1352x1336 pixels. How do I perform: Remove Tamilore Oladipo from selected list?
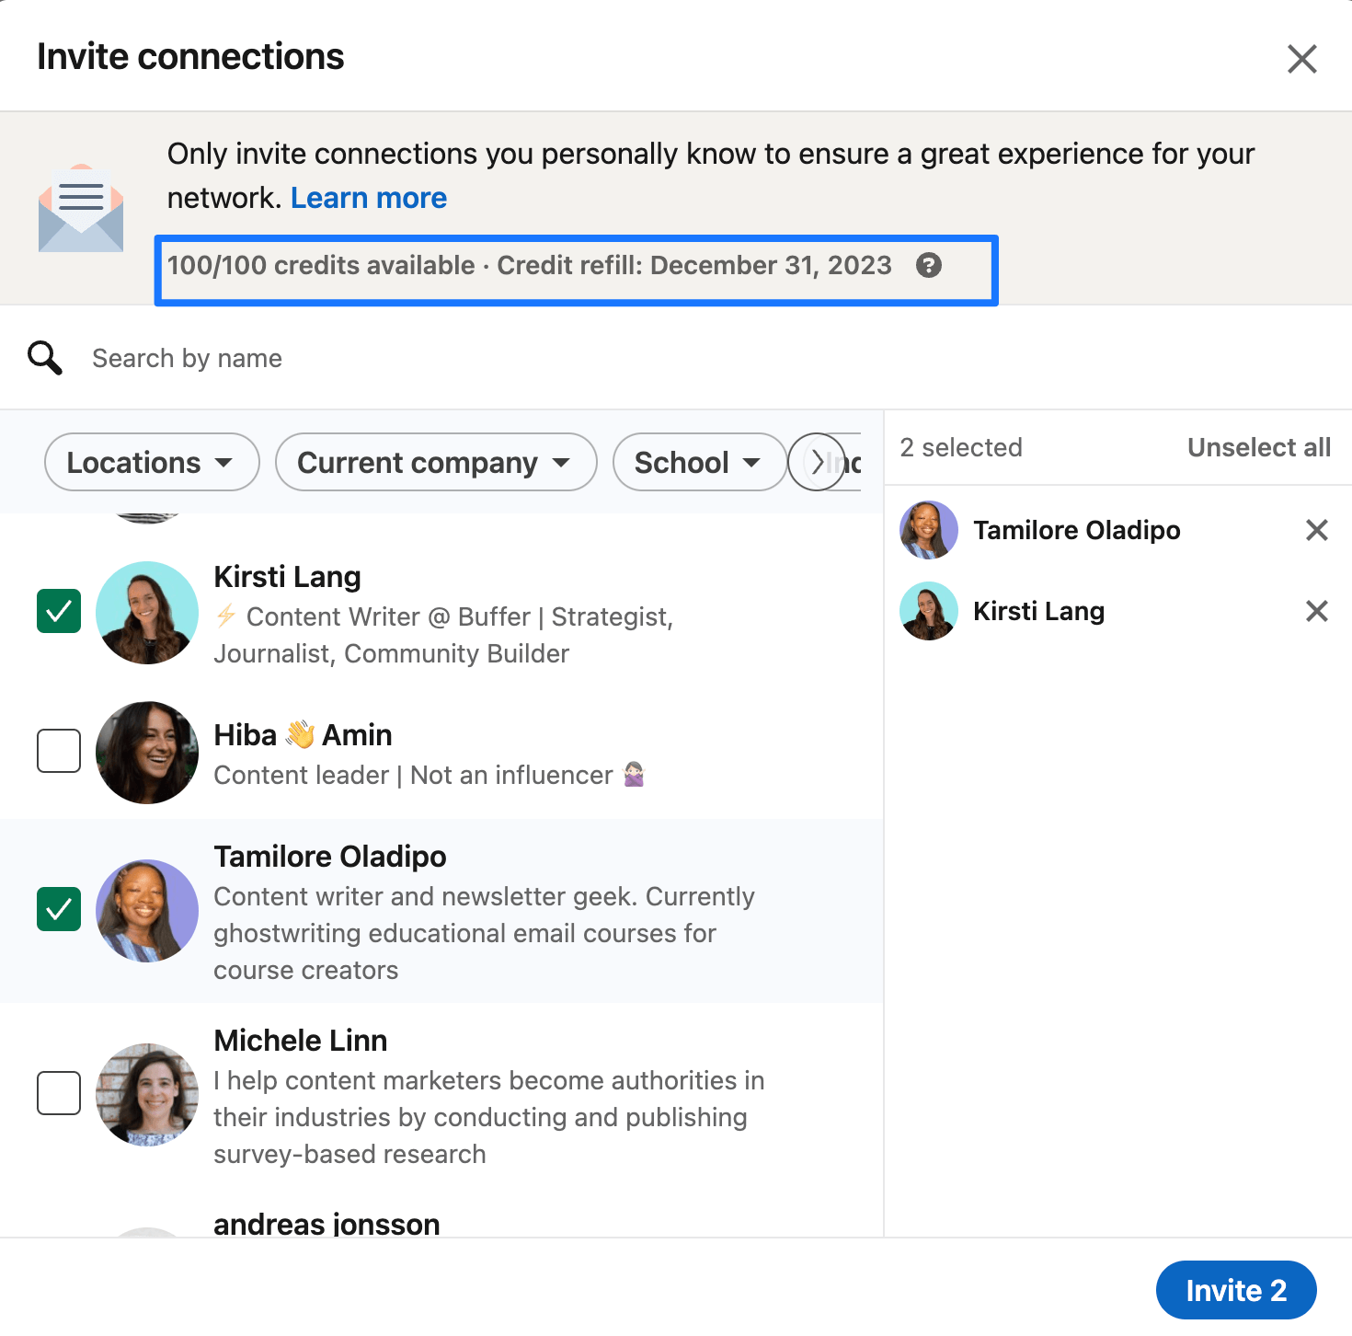pos(1316,530)
